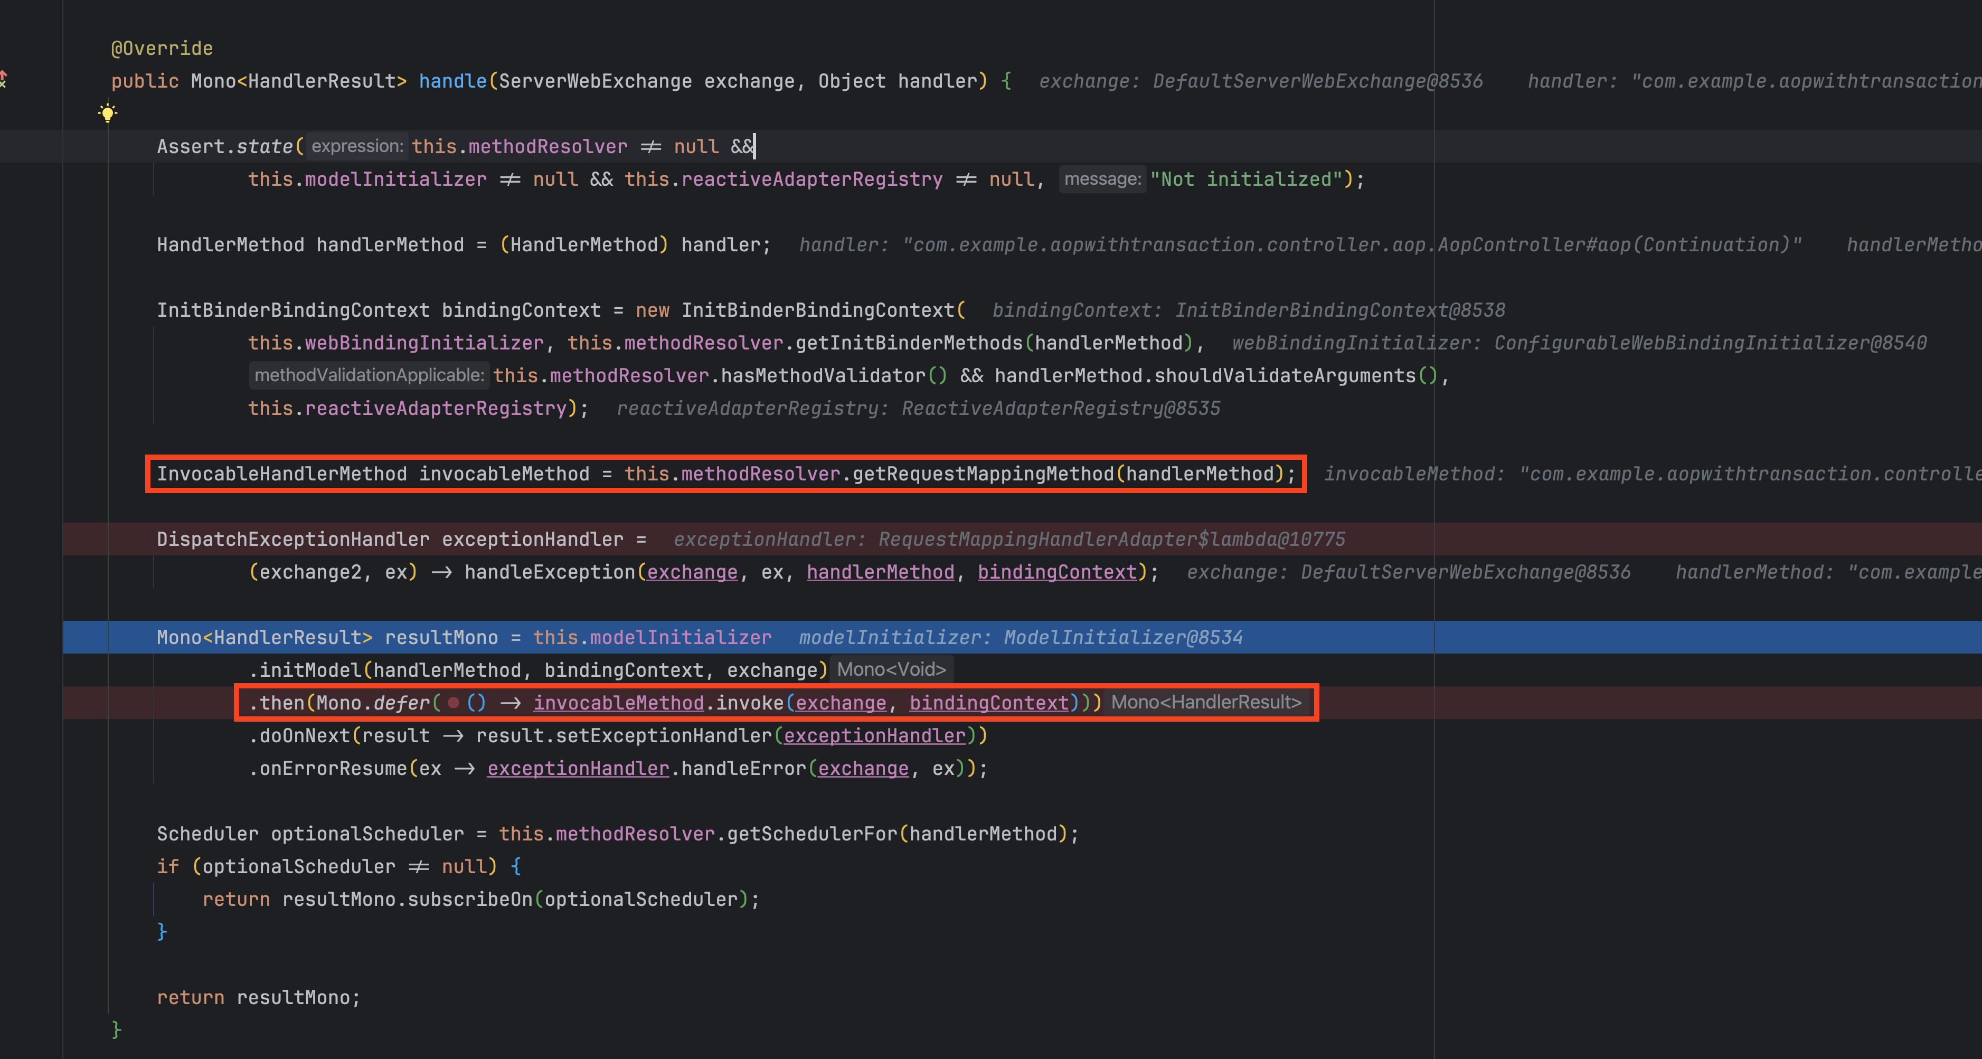Click getSchedulerFor method call
Screen dimensions: 1982x1059
[811, 834]
